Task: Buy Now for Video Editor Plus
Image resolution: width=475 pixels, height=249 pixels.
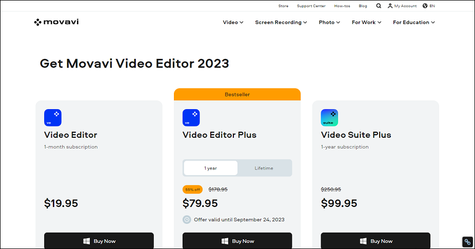Action: click(x=237, y=241)
